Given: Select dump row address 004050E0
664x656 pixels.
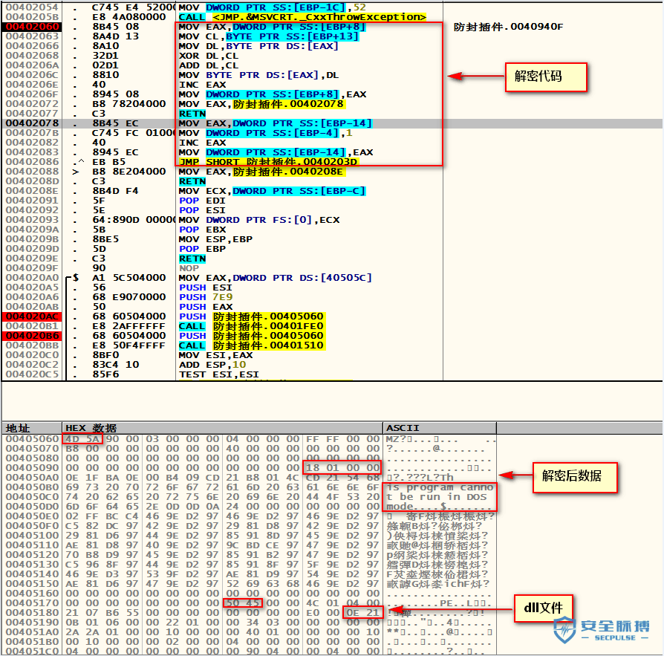Looking at the screenshot, I should pyautogui.click(x=32, y=516).
